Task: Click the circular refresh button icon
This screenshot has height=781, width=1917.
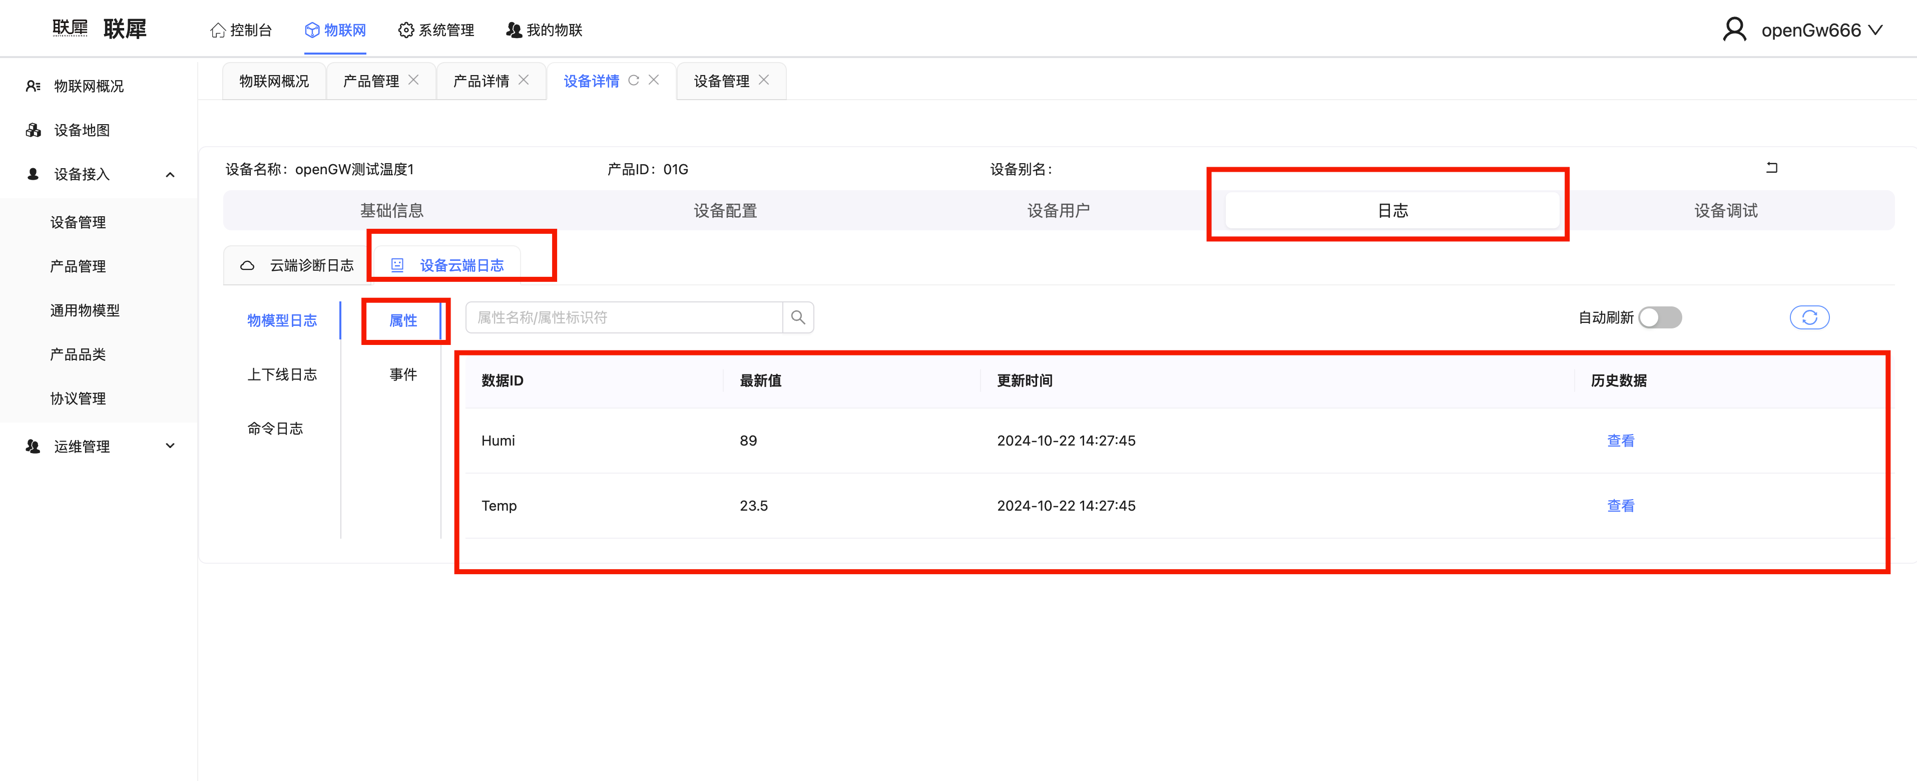Action: point(1809,318)
